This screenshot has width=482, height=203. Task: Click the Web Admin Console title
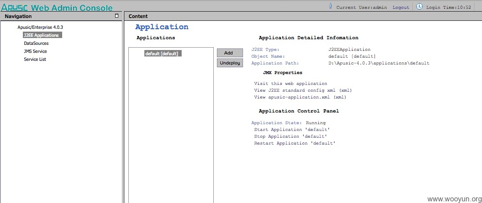72,7
